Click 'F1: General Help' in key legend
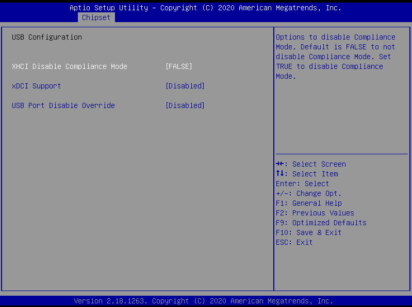 [308, 203]
